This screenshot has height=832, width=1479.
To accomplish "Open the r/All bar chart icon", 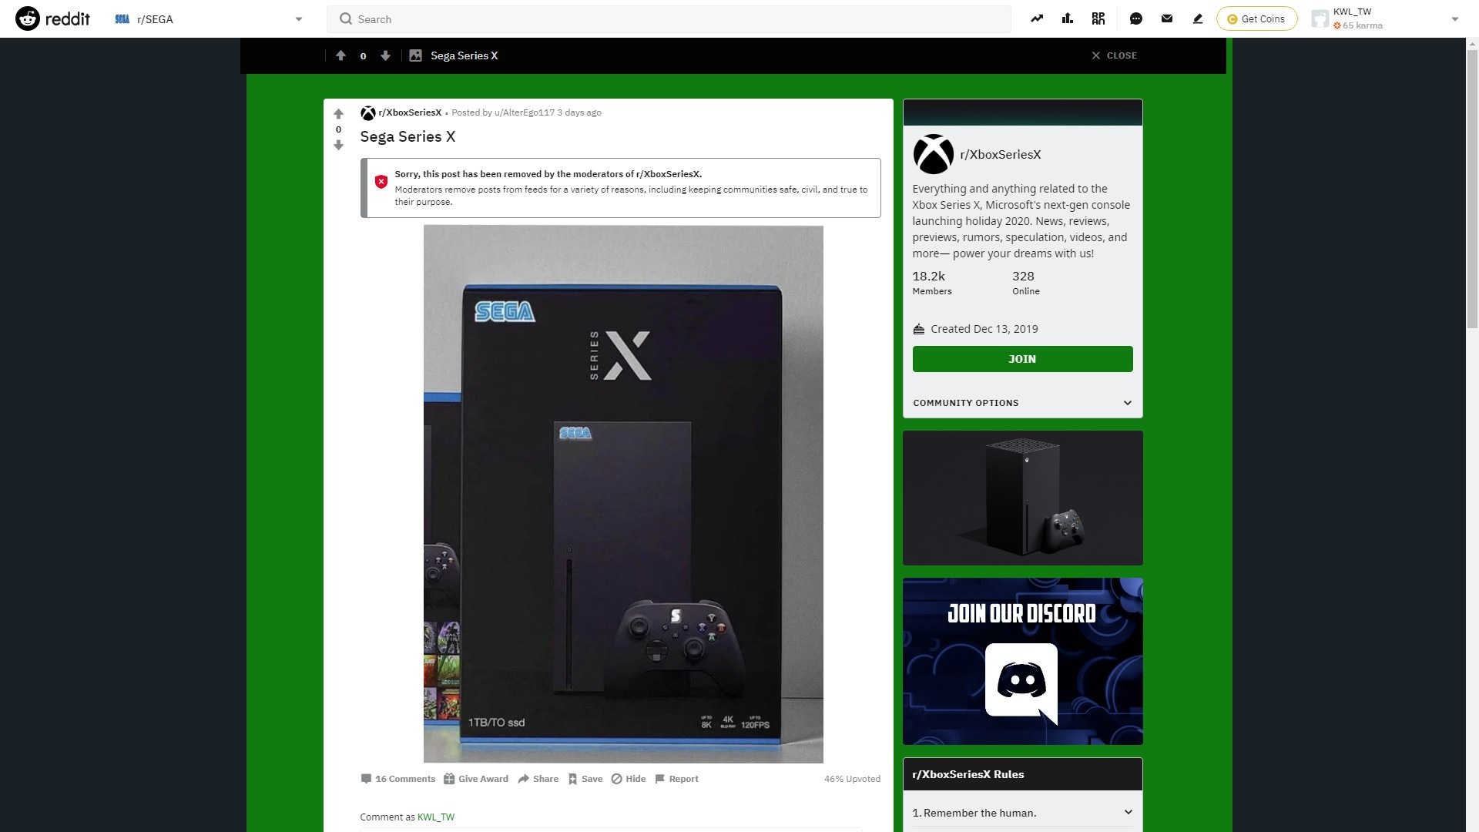I will [x=1067, y=18].
